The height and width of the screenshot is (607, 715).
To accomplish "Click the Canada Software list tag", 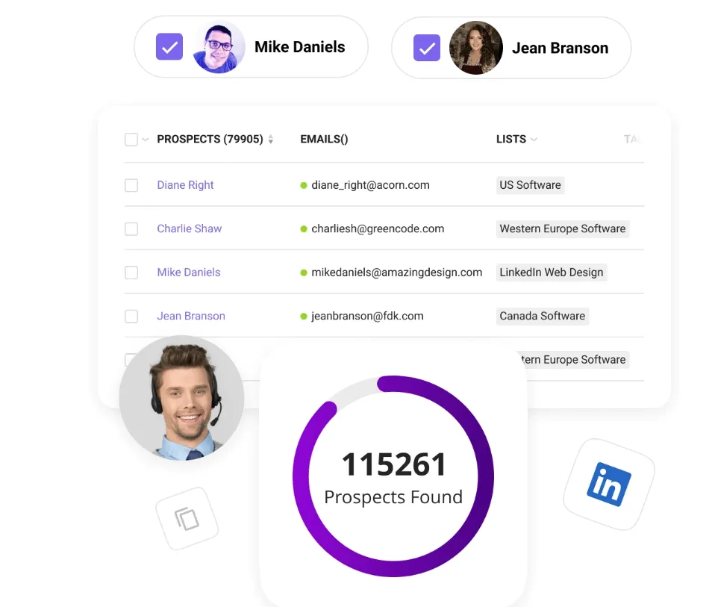I will [542, 316].
